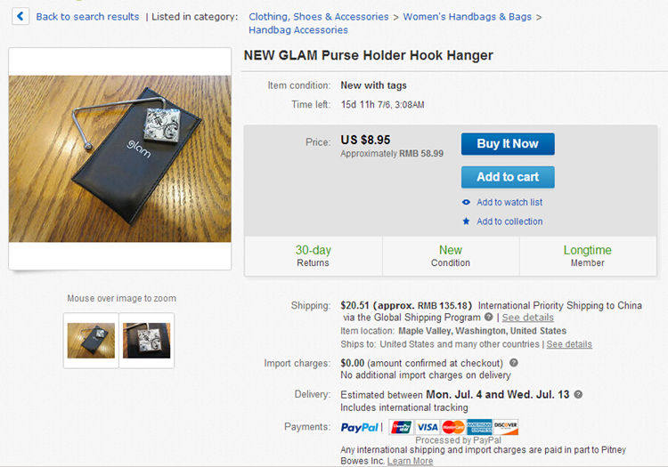Click Learn More about Pitney Bowes

click(x=410, y=461)
